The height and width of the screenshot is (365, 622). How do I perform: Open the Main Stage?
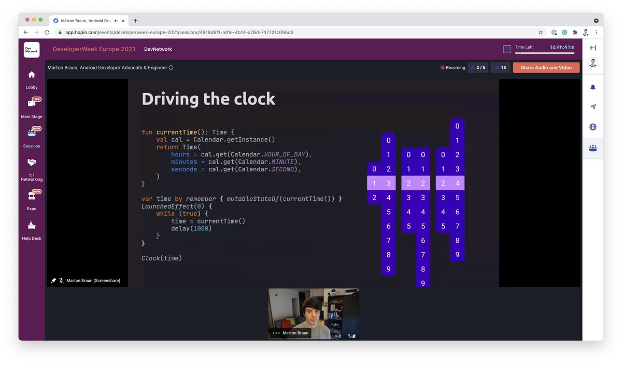(x=32, y=108)
